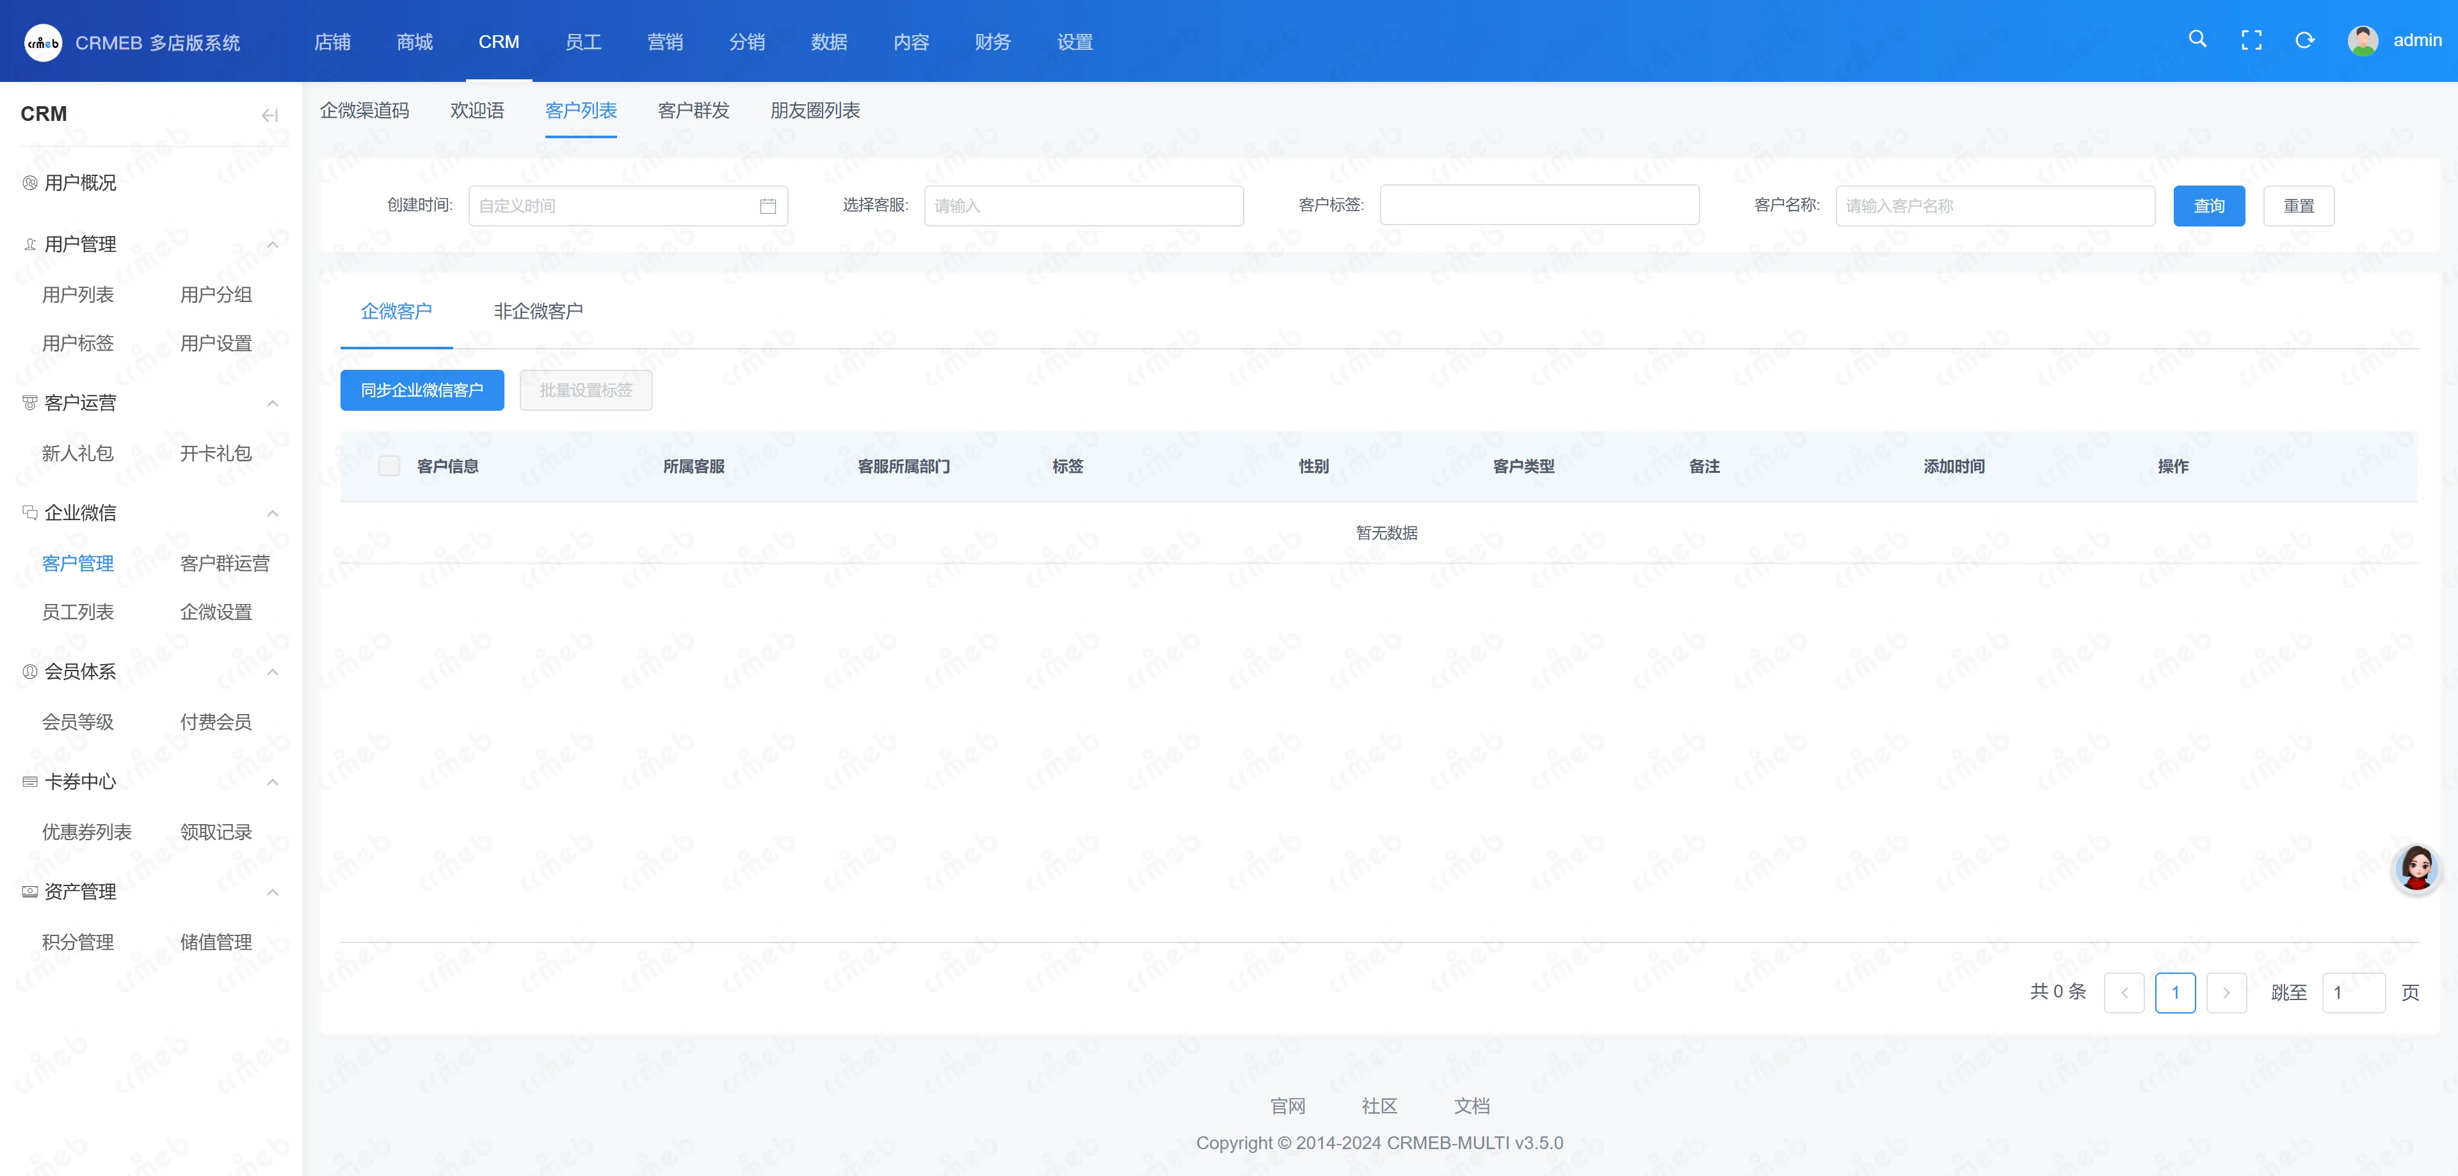Open the 客户标签 selector field
Image resolution: width=2458 pixels, height=1176 pixels.
click(1539, 205)
